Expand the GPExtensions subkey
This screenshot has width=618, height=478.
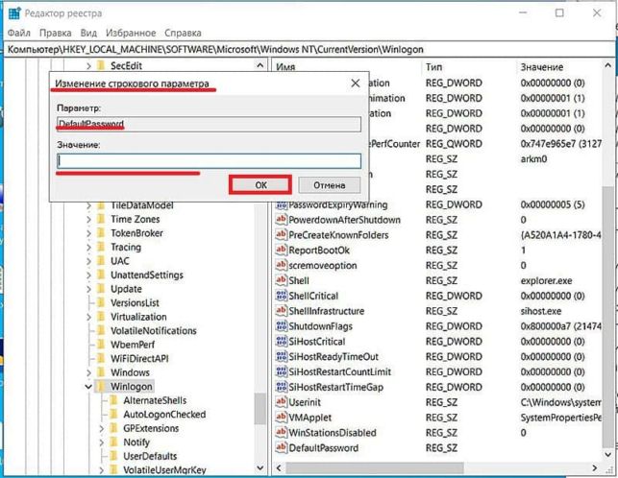(x=101, y=428)
